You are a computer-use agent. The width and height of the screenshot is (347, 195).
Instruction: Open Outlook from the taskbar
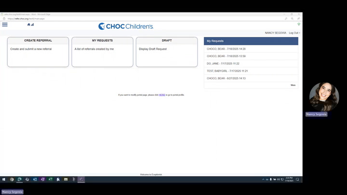(x=35, y=179)
